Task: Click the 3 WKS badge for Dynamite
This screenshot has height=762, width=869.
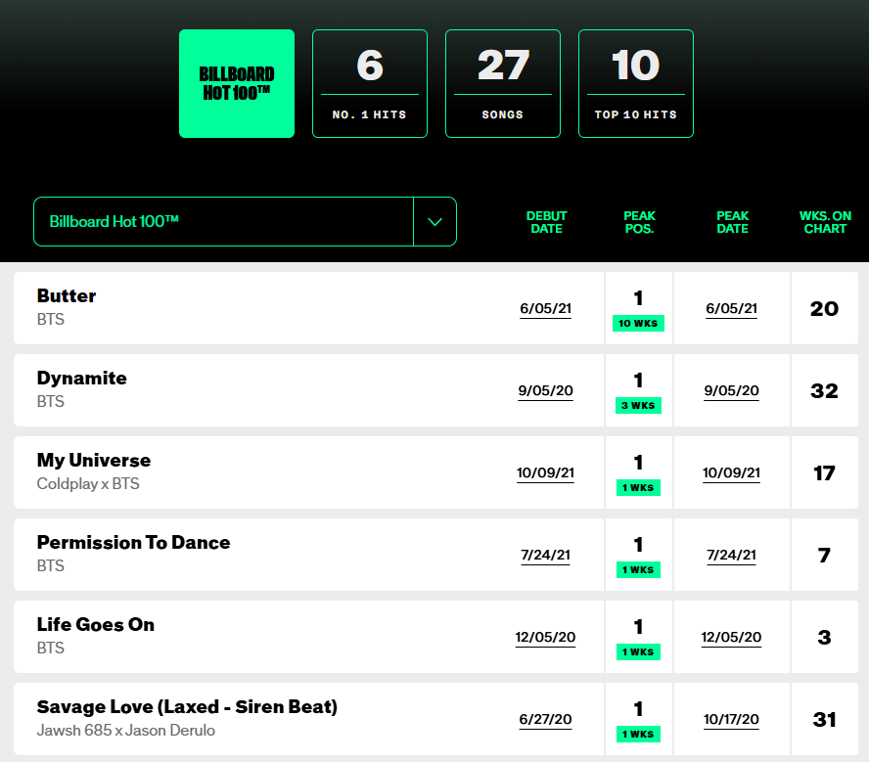Action: (x=638, y=405)
